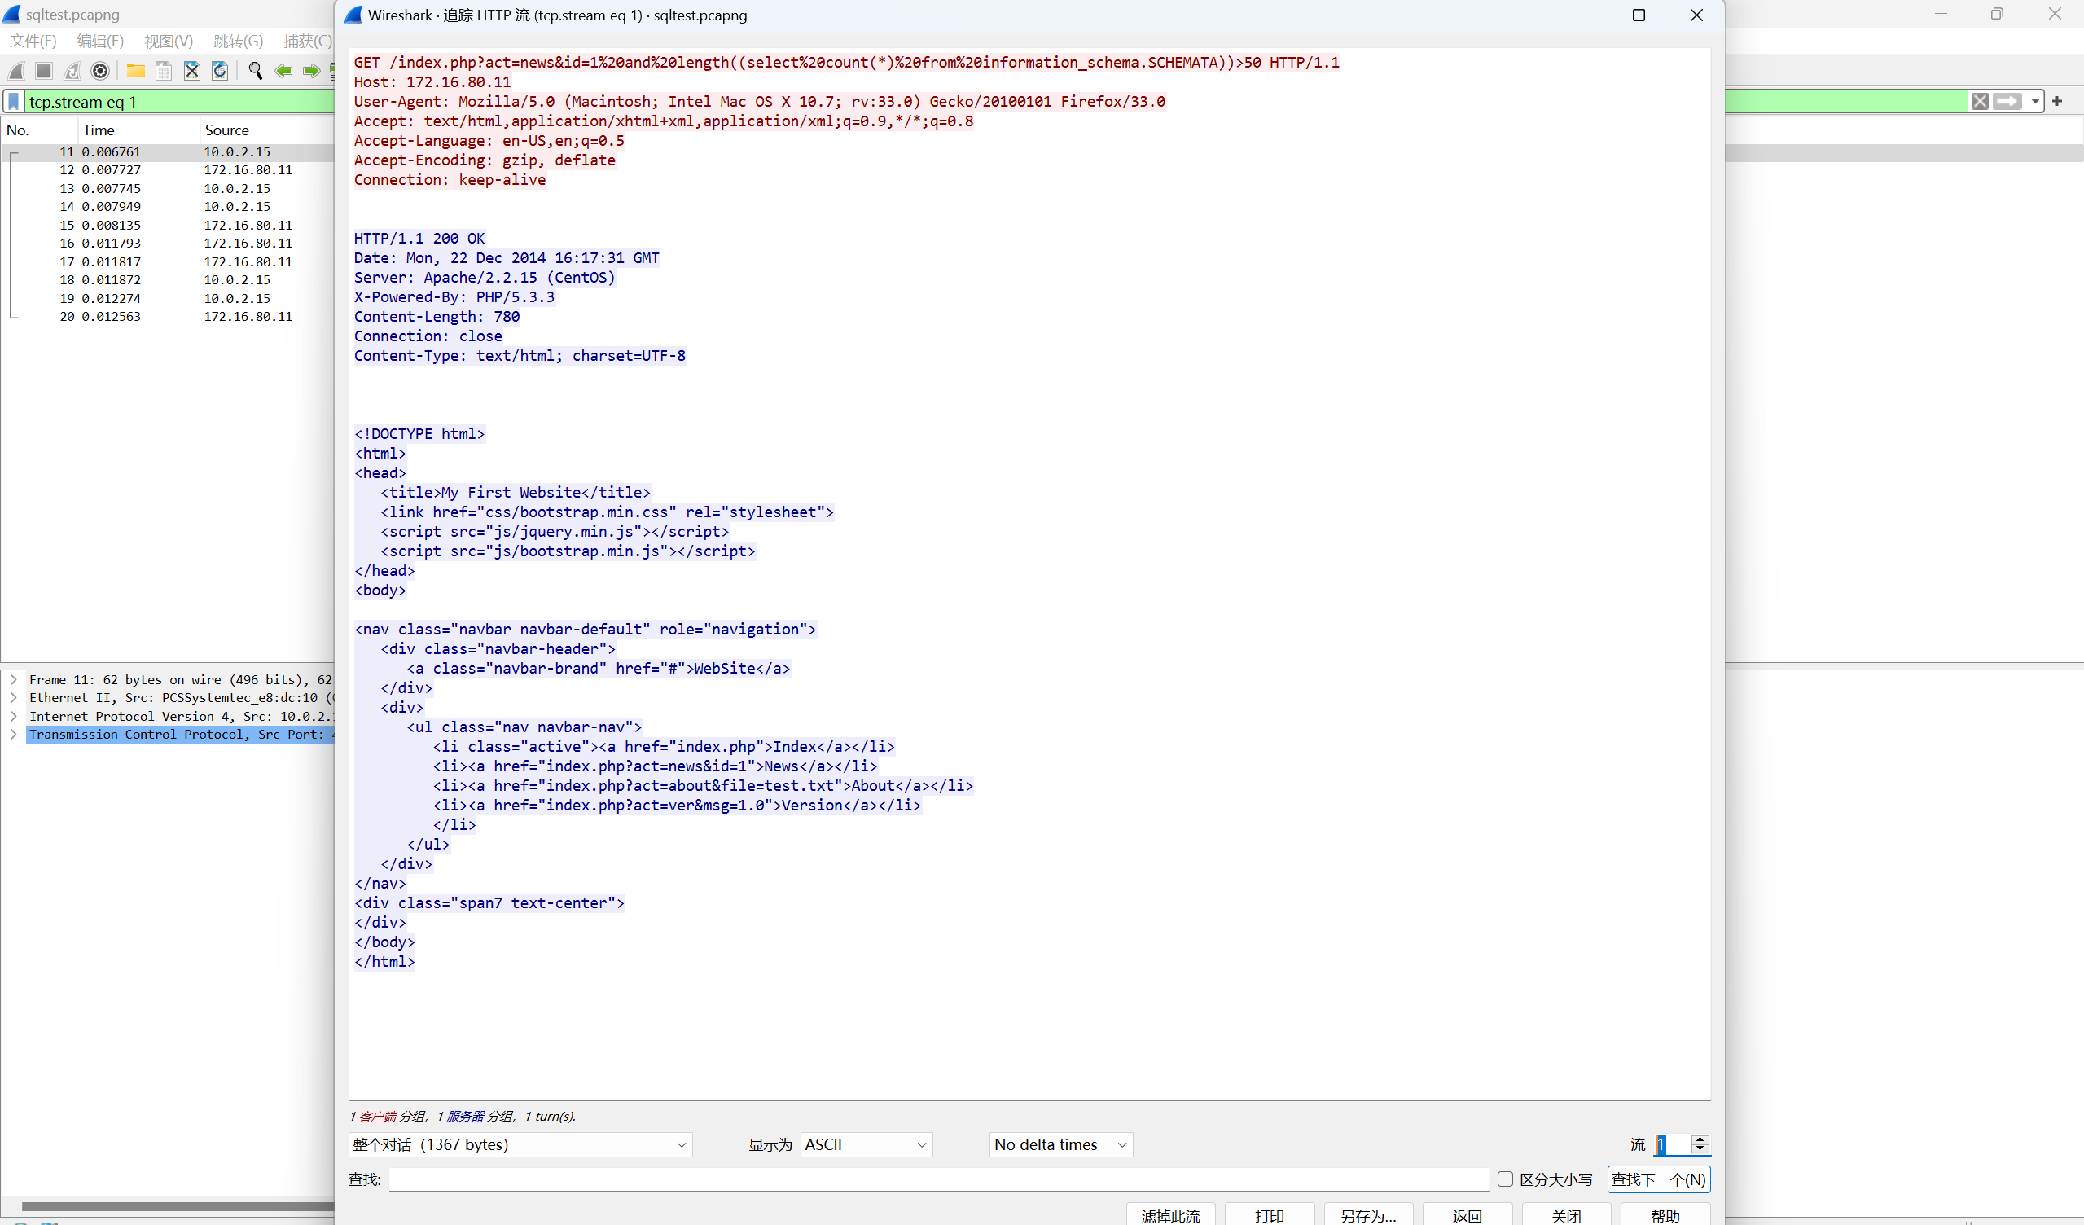The height and width of the screenshot is (1225, 2084).
Task: Click the 返回 back button
Action: 1467,1215
